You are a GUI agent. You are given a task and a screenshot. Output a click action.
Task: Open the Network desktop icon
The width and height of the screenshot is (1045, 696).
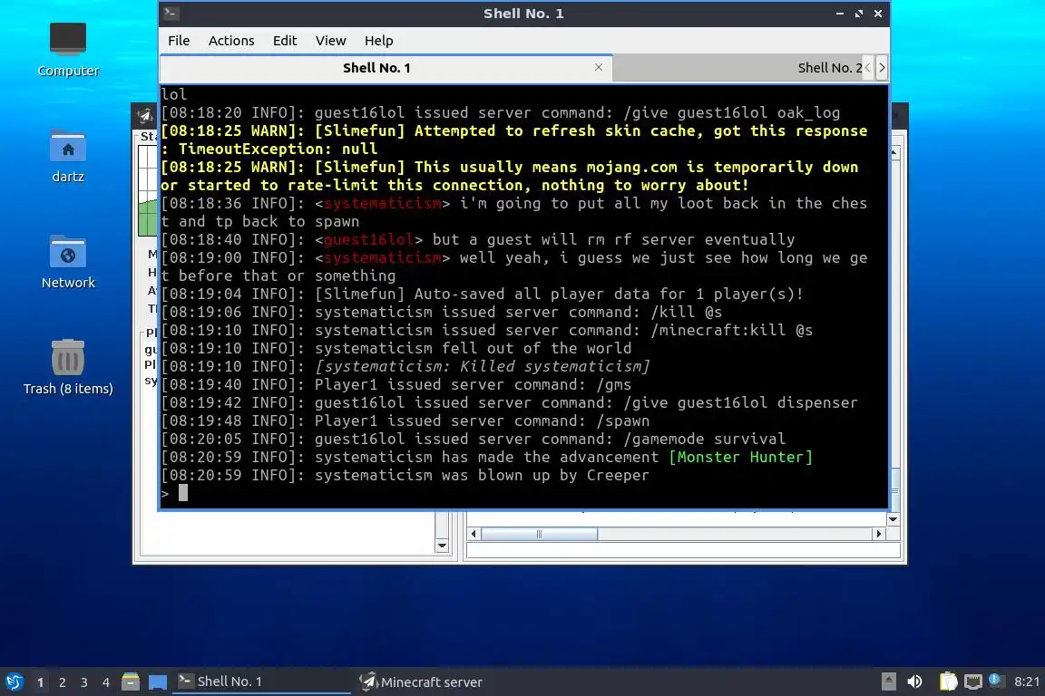point(68,262)
